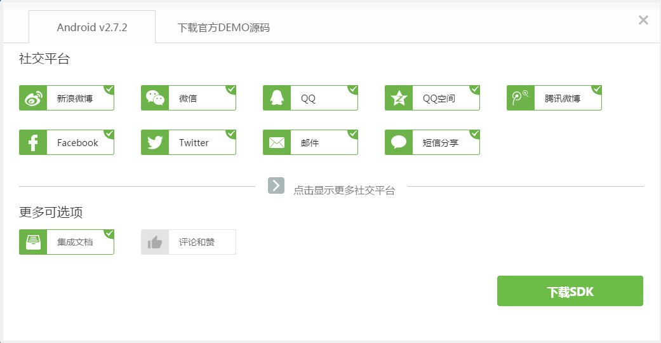Select the 新浪微博 platform label

tap(75, 98)
